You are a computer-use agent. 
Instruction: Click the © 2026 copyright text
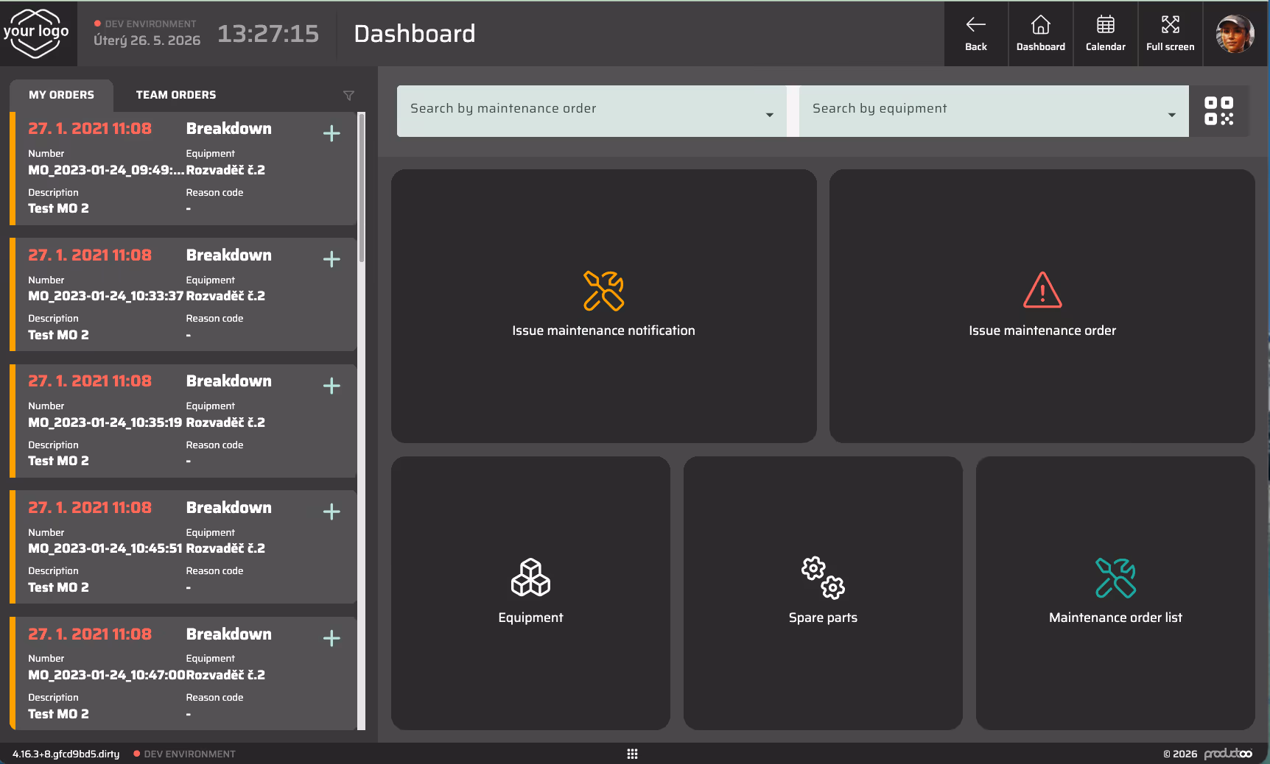[1180, 754]
